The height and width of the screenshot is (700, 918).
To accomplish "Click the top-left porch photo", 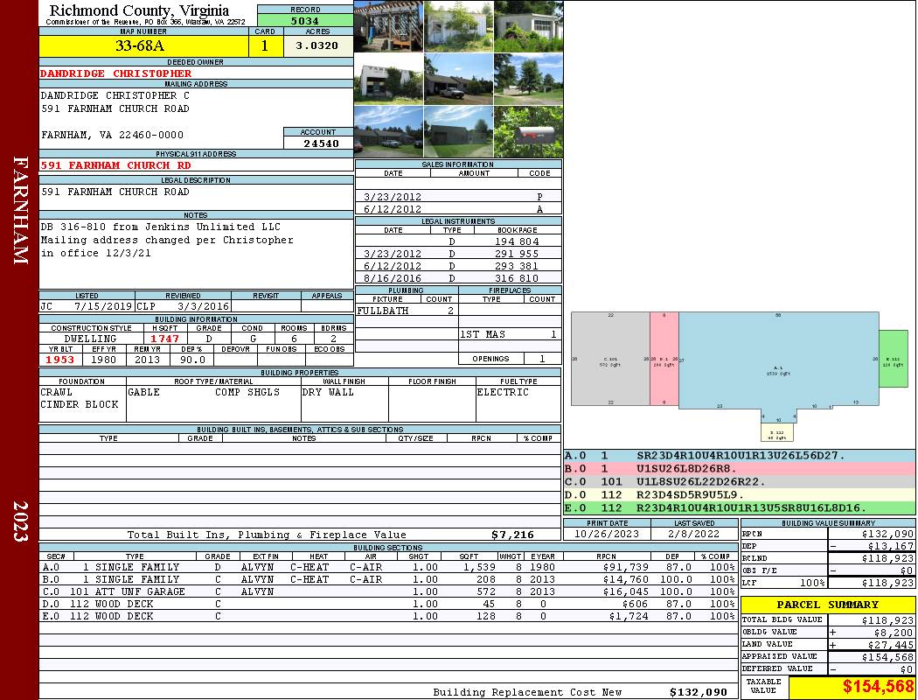I will pyautogui.click(x=388, y=26).
